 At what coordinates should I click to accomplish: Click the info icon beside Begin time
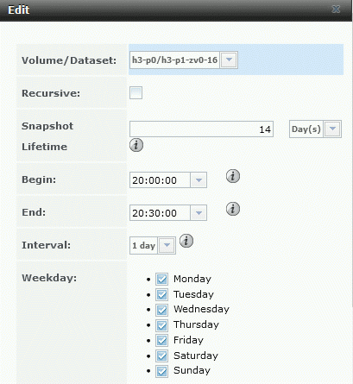click(x=233, y=176)
